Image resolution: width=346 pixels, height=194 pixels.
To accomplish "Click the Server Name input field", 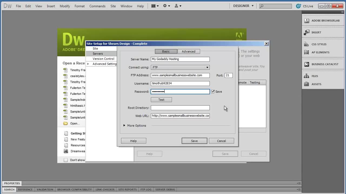I will coord(180,59).
